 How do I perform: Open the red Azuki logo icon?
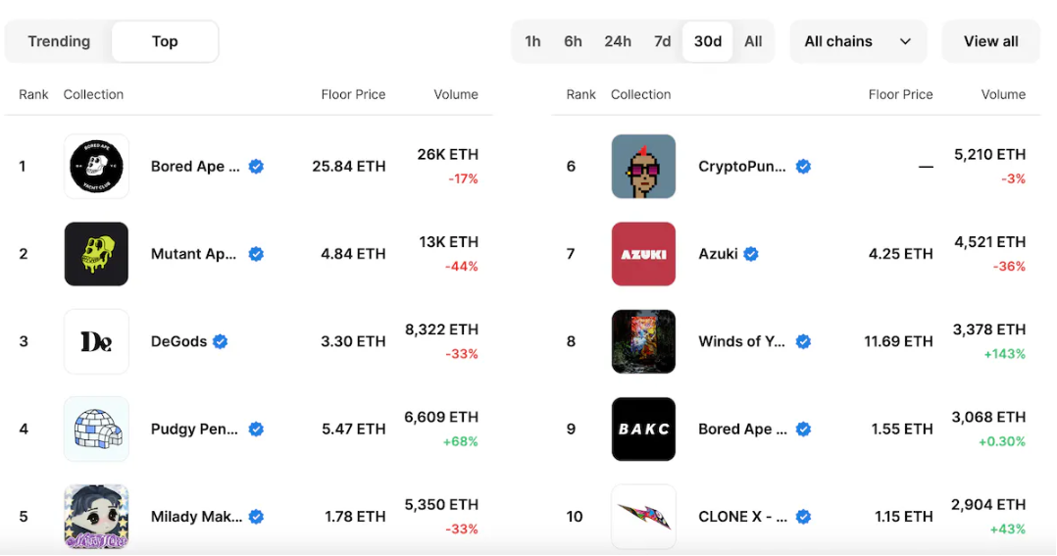click(x=643, y=254)
